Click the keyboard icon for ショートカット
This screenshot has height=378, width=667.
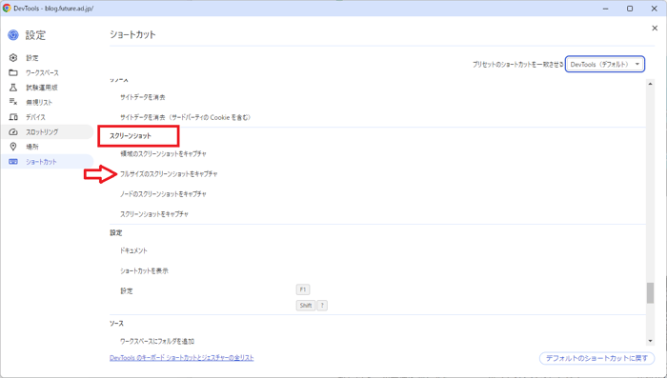(13, 162)
